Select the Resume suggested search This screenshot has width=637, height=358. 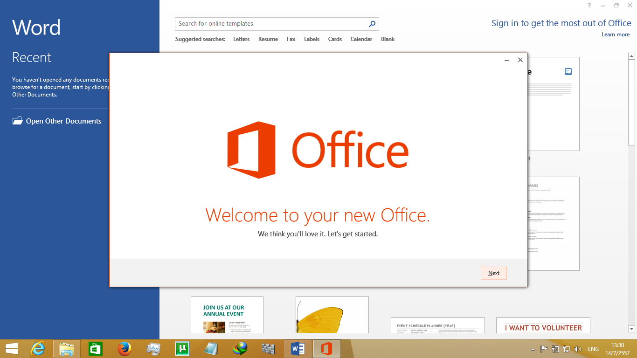[268, 39]
